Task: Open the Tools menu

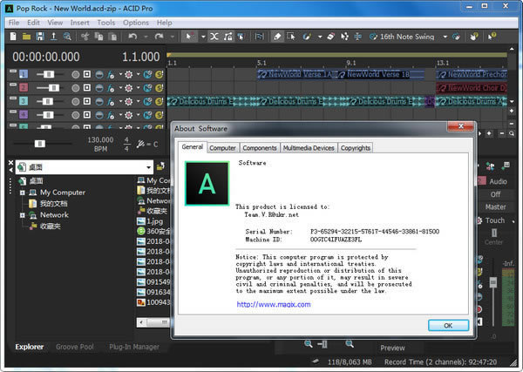Action: (x=106, y=23)
